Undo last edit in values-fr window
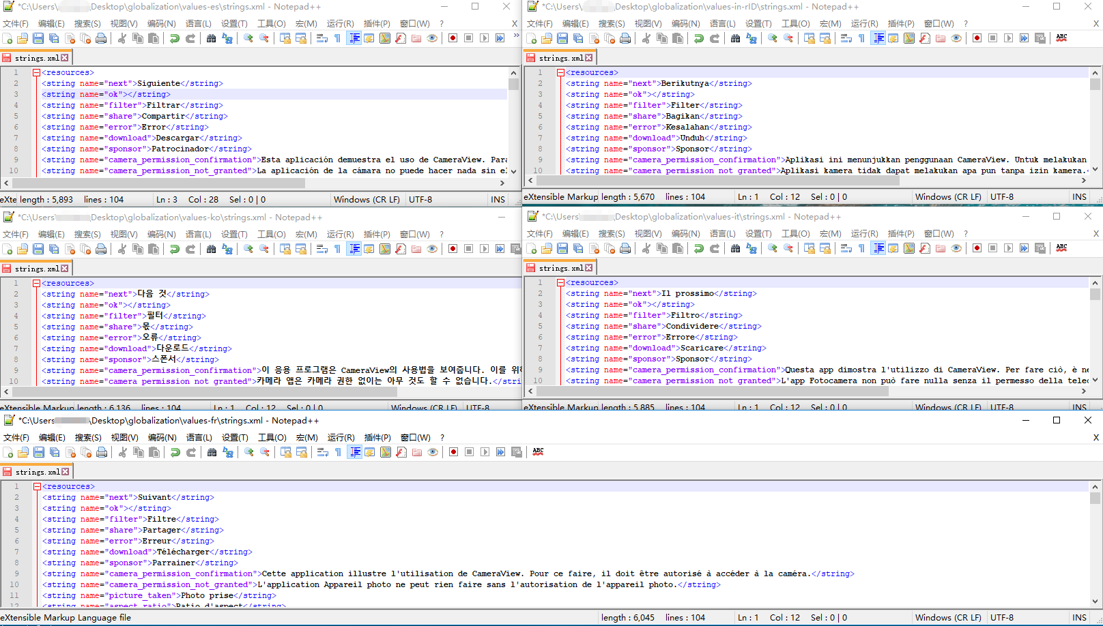Image resolution: width=1103 pixels, height=626 pixels. pos(175,452)
